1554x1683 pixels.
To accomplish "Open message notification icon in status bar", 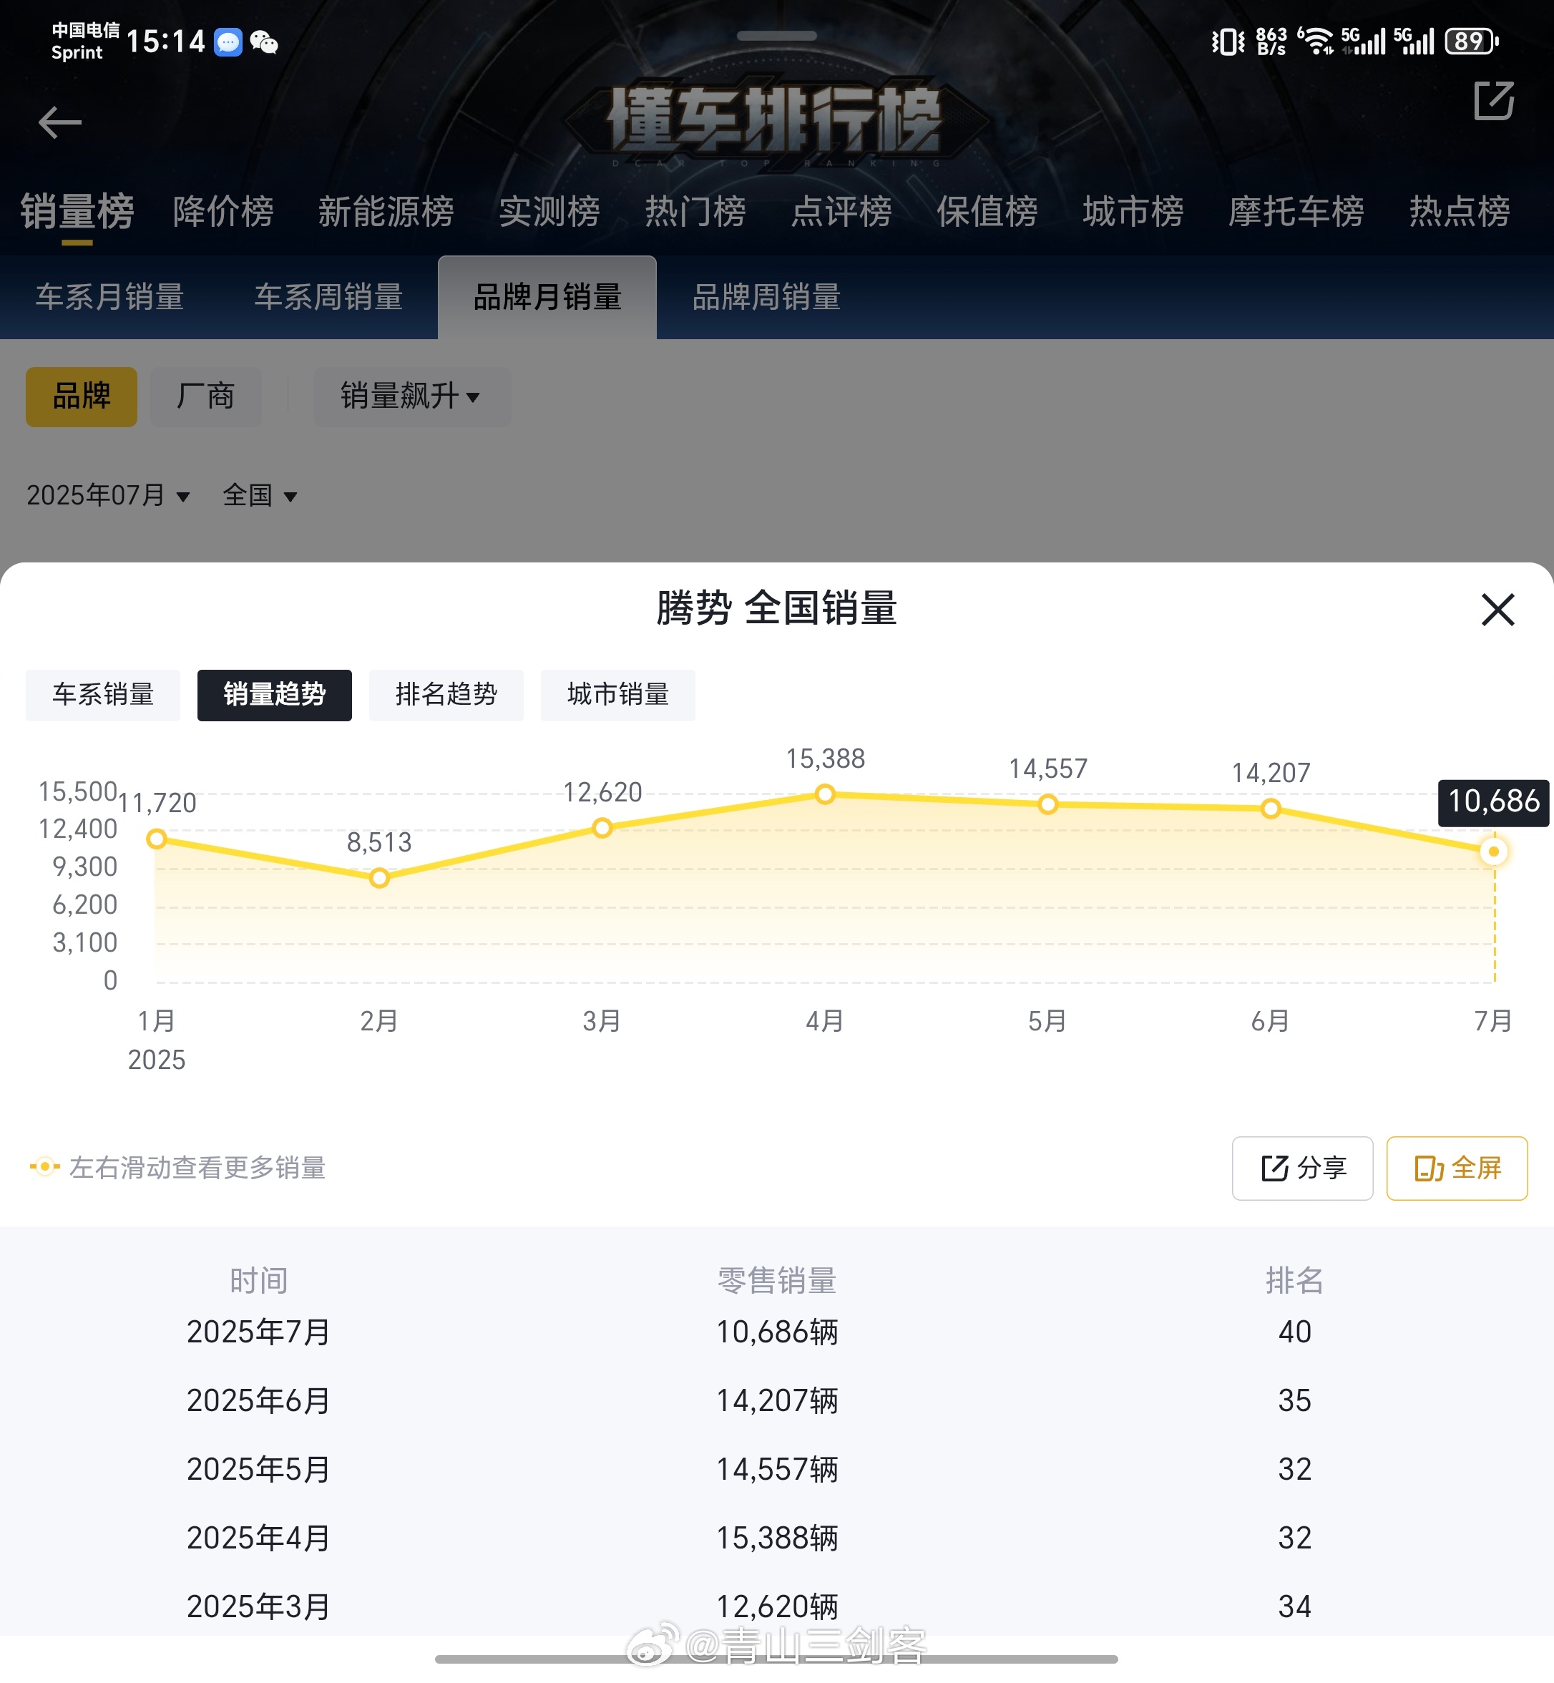I will click(x=228, y=42).
